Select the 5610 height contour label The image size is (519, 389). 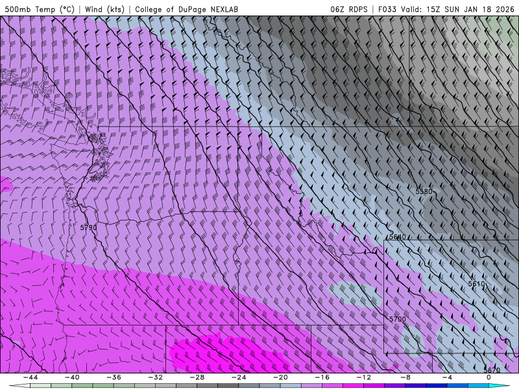[x=477, y=284]
